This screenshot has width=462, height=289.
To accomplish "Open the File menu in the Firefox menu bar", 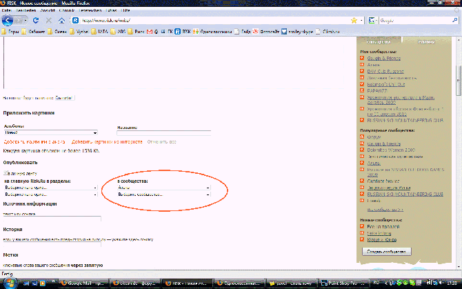I will coord(7,10).
